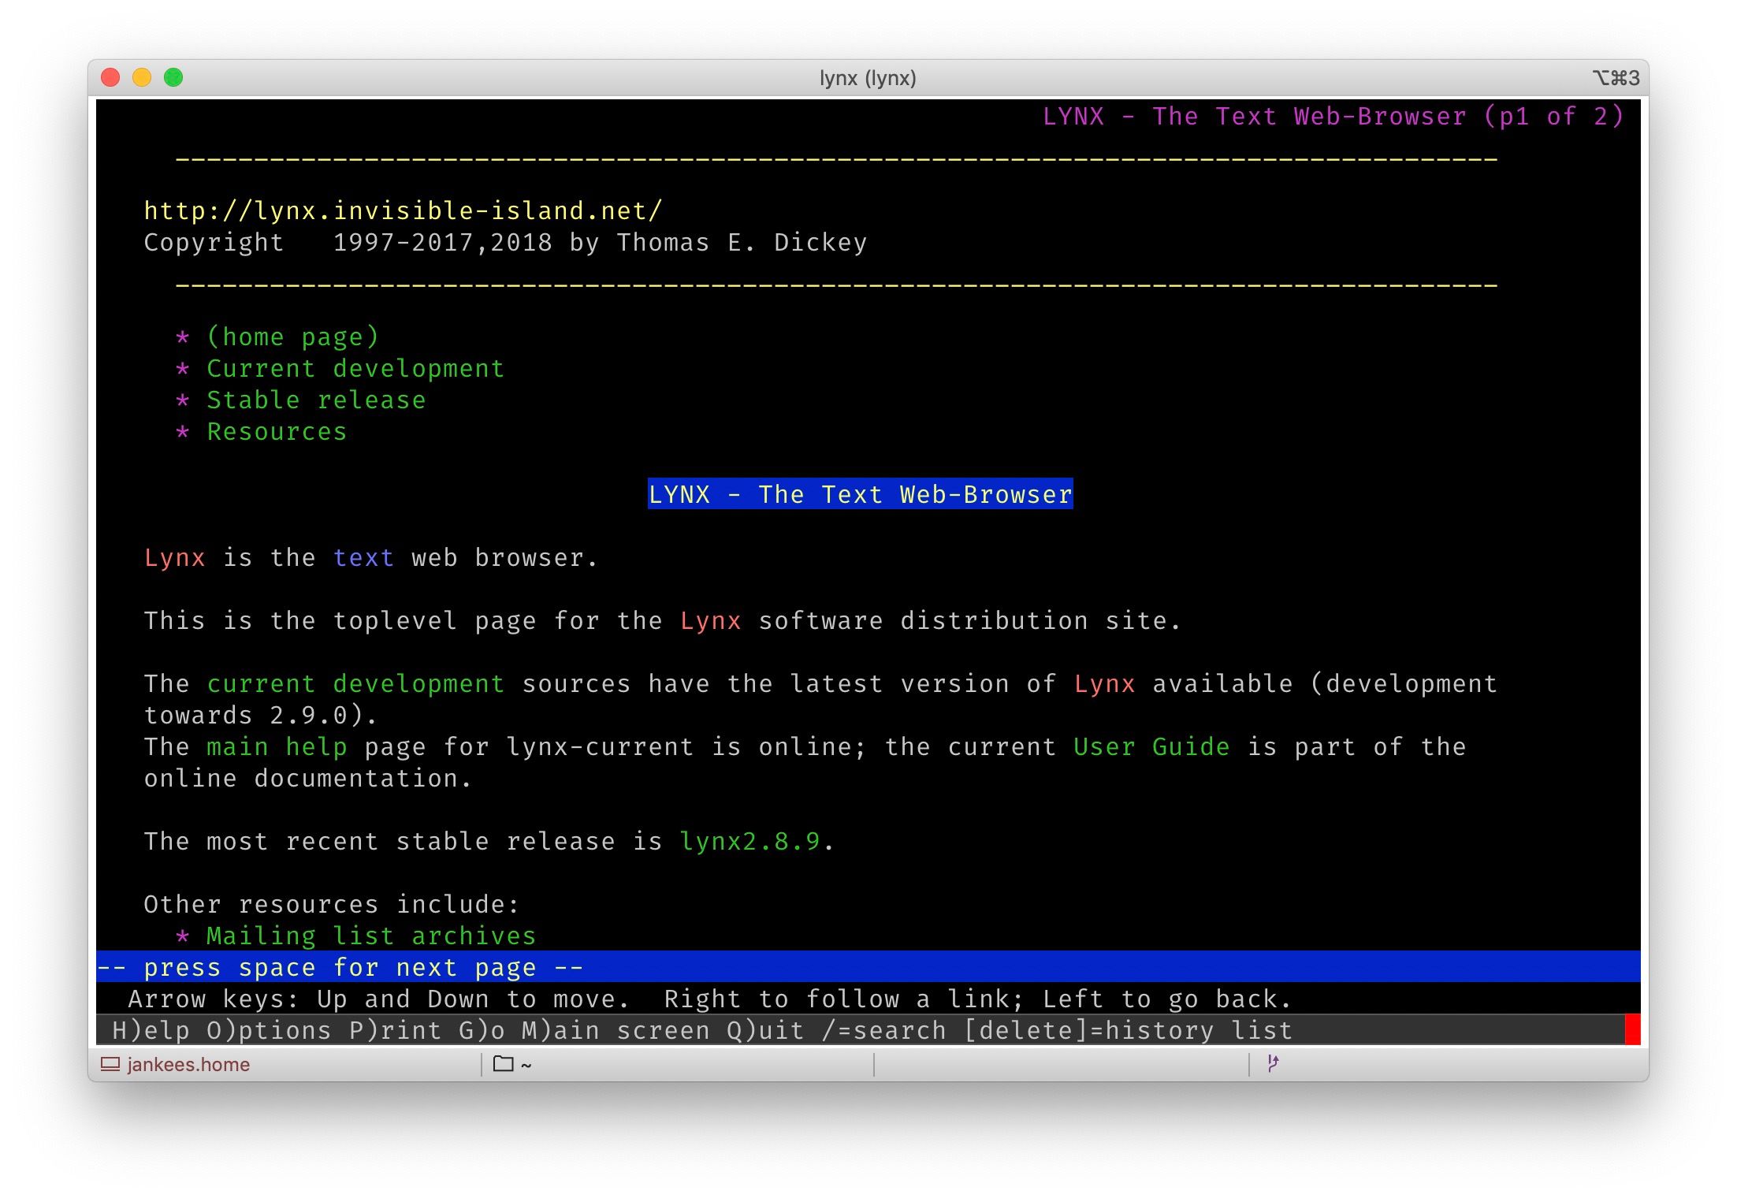The height and width of the screenshot is (1198, 1737).
Task: Click the /=search command
Action: coord(883,1031)
